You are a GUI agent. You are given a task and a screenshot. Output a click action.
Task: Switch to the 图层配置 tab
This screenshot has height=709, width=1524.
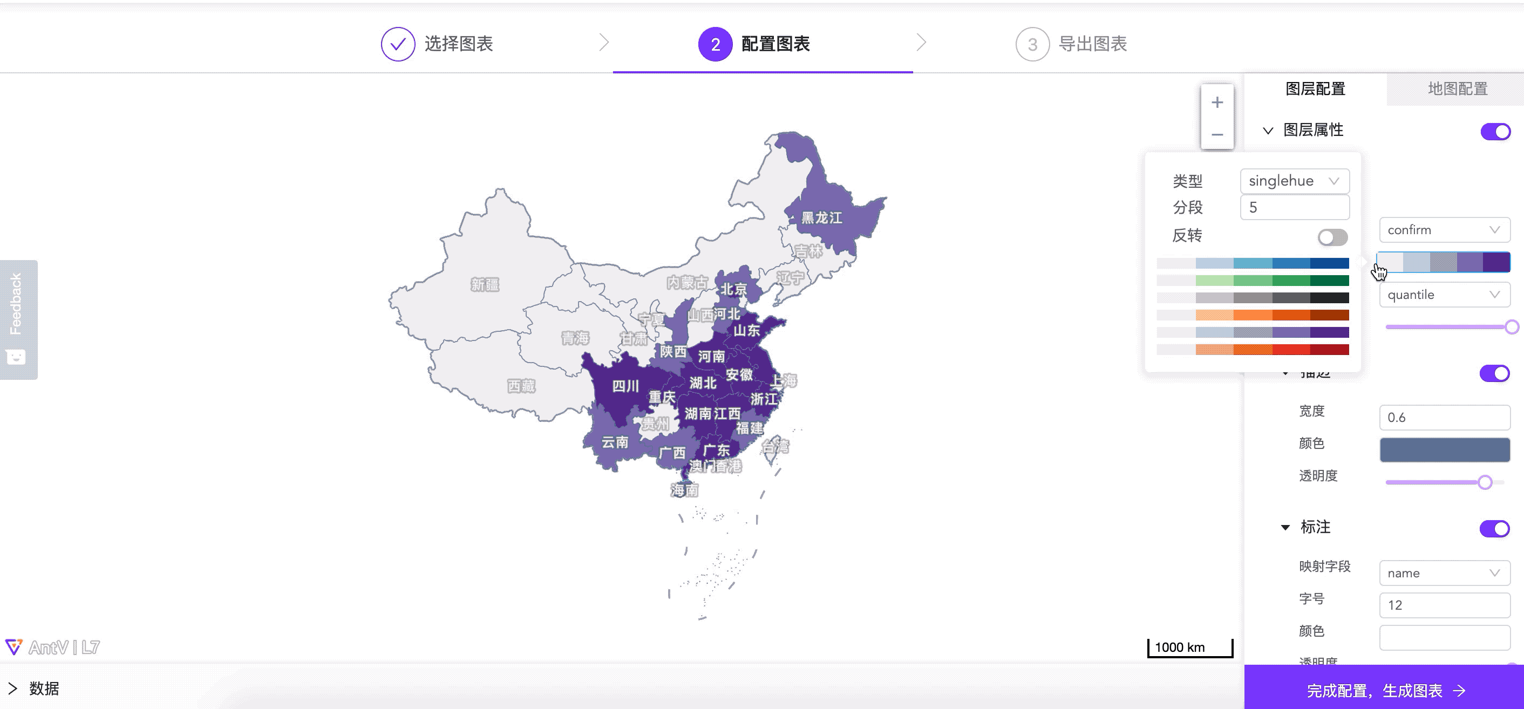(x=1315, y=88)
